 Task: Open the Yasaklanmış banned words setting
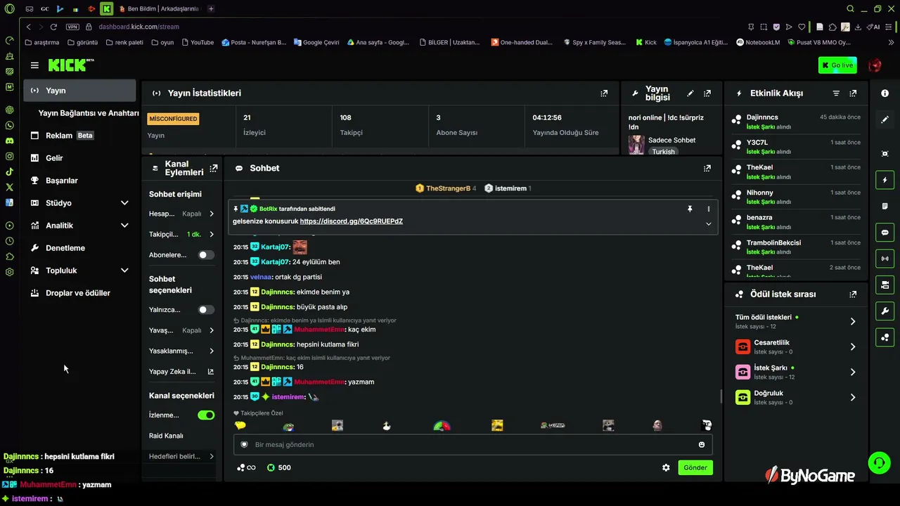pyautogui.click(x=181, y=351)
